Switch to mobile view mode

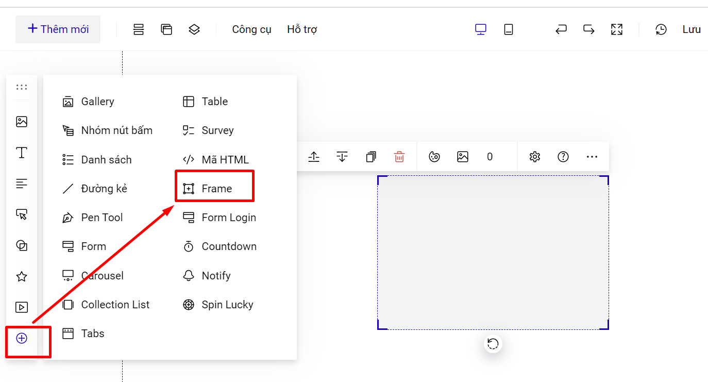[509, 29]
